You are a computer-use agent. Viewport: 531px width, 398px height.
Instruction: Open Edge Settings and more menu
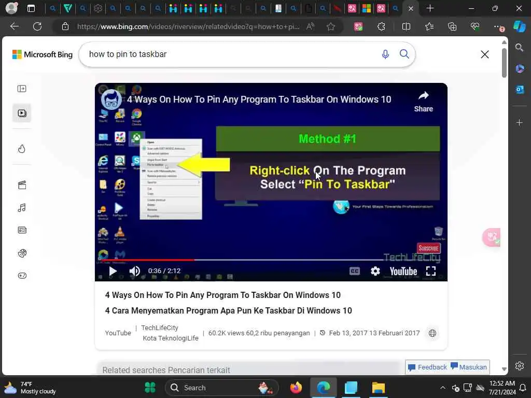[498, 26]
